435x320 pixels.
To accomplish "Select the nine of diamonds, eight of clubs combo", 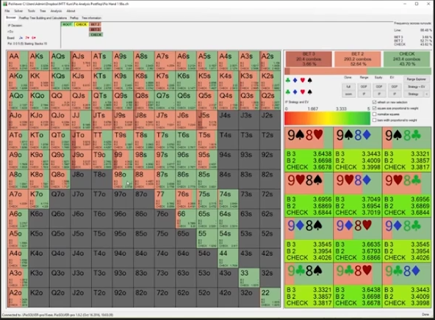I will (406, 240).
